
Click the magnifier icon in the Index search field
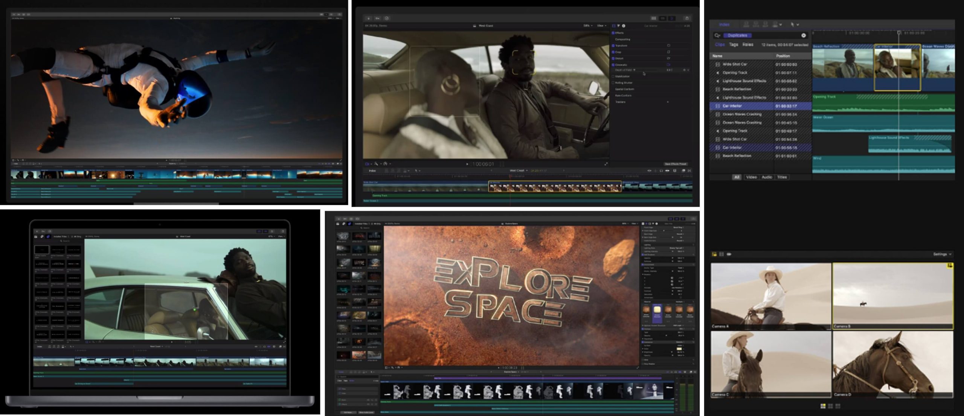point(717,36)
